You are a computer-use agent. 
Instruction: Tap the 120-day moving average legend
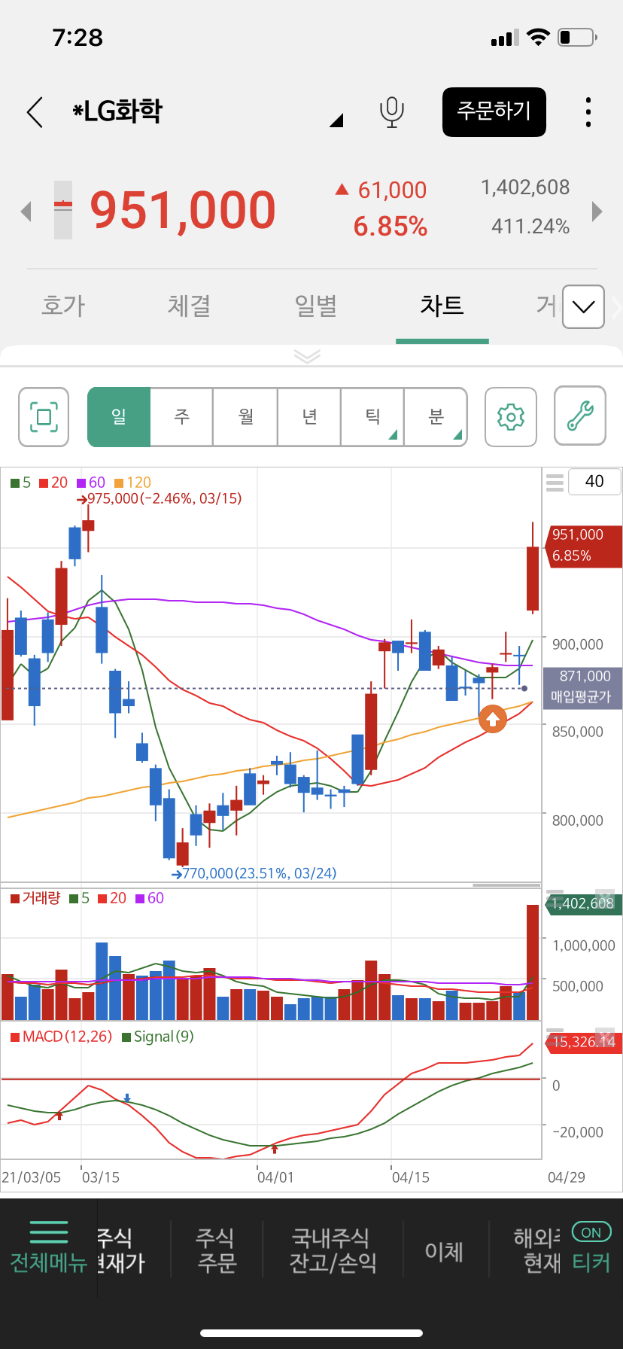(x=132, y=483)
